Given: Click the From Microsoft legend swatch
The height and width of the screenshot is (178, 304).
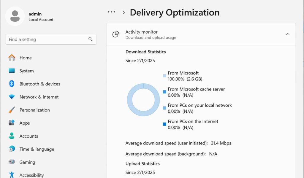Looking at the screenshot, I should (165, 76).
